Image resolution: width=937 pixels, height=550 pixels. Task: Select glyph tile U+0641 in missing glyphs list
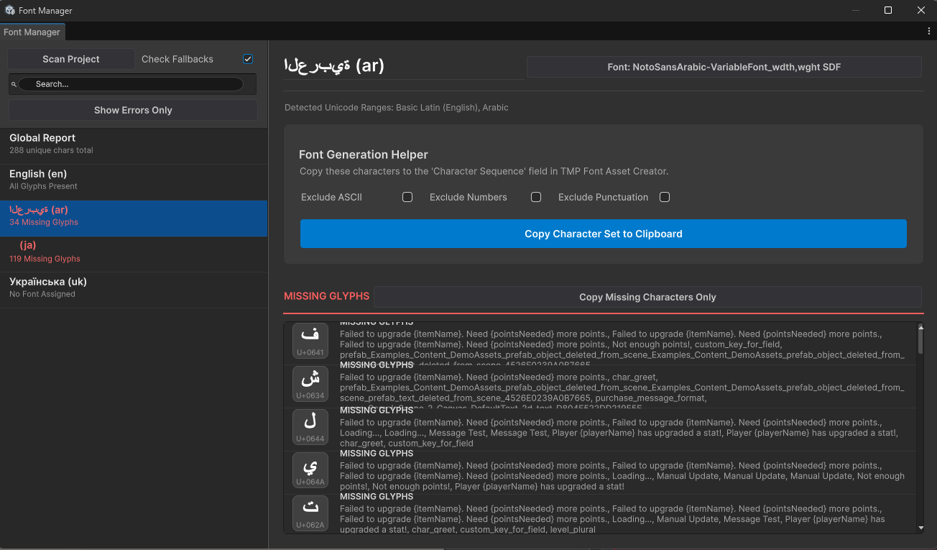point(310,340)
